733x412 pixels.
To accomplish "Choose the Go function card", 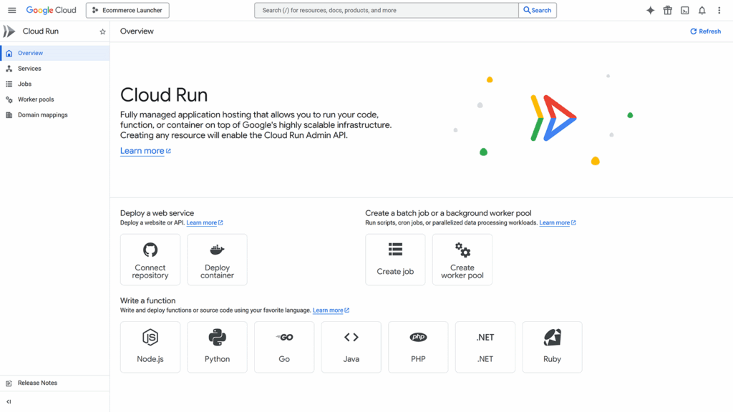I will pyautogui.click(x=284, y=347).
